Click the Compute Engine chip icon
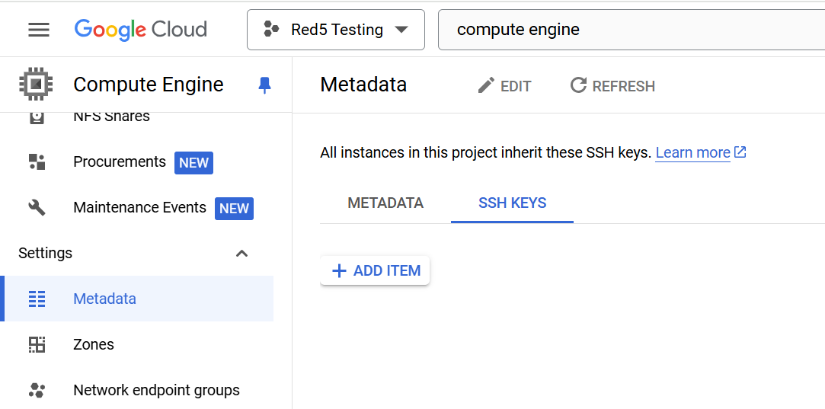The height and width of the screenshot is (409, 825). (x=37, y=85)
